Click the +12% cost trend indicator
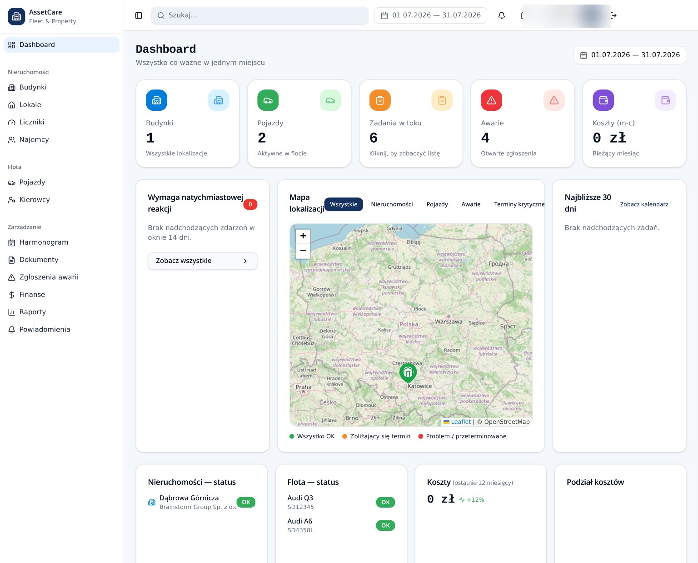Screen dimensions: 698x563 (472, 500)
